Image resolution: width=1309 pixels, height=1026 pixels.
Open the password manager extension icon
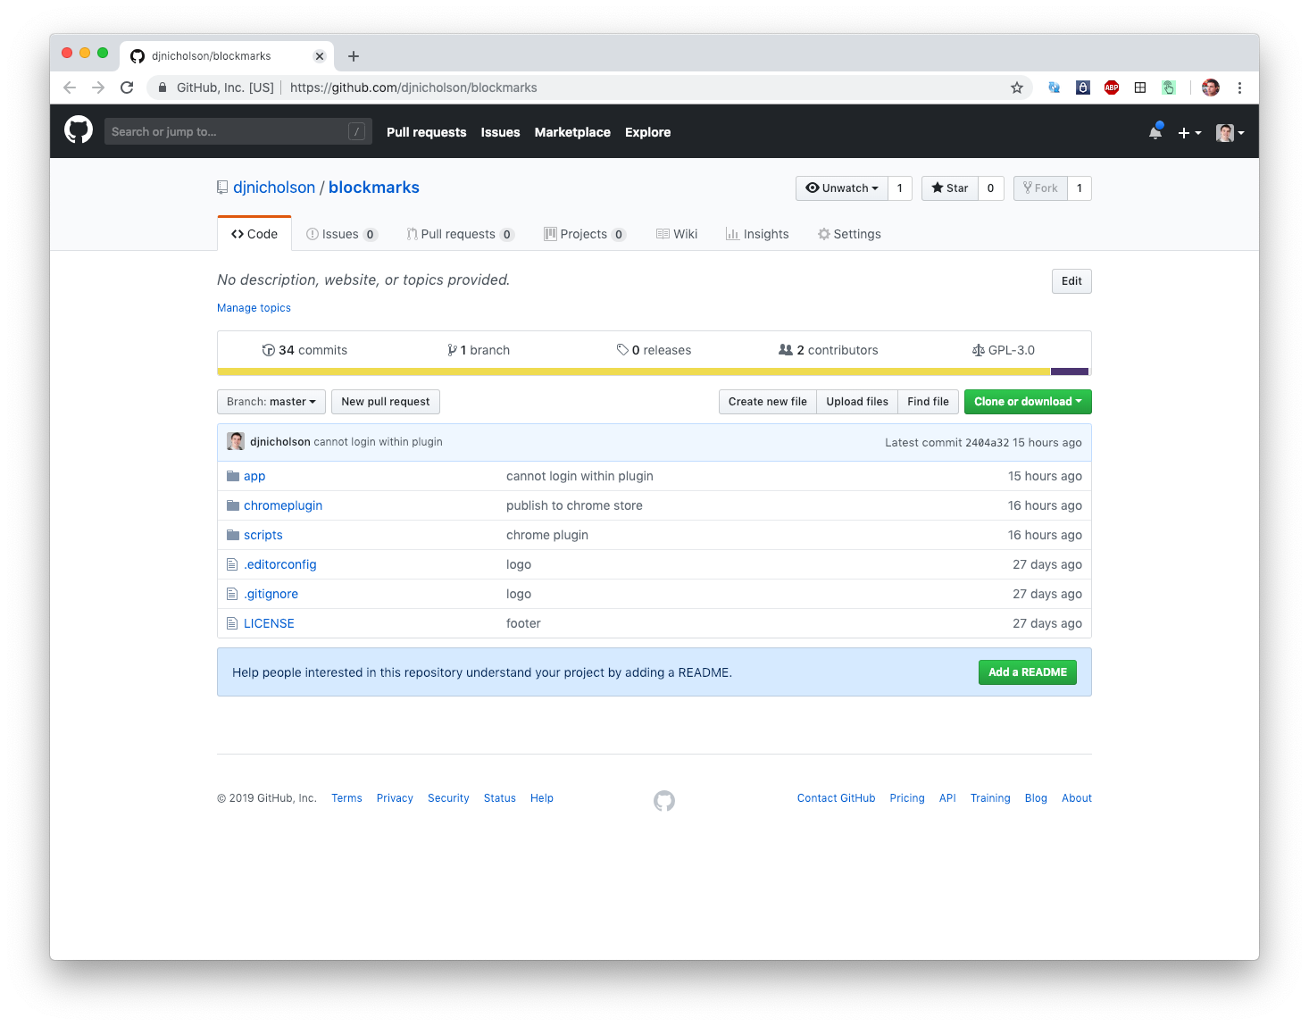tap(1083, 88)
